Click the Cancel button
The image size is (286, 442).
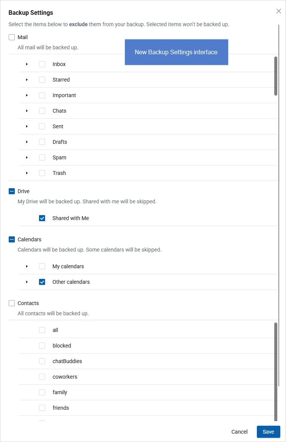pyautogui.click(x=239, y=432)
